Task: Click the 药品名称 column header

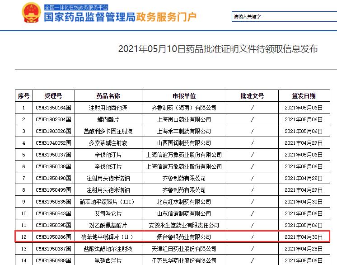Action: pyautogui.click(x=108, y=96)
